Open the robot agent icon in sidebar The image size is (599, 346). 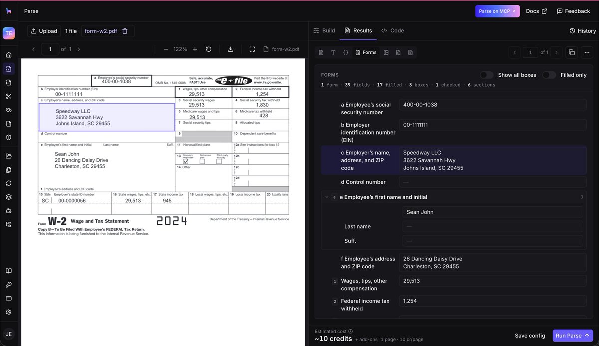(x=9, y=211)
